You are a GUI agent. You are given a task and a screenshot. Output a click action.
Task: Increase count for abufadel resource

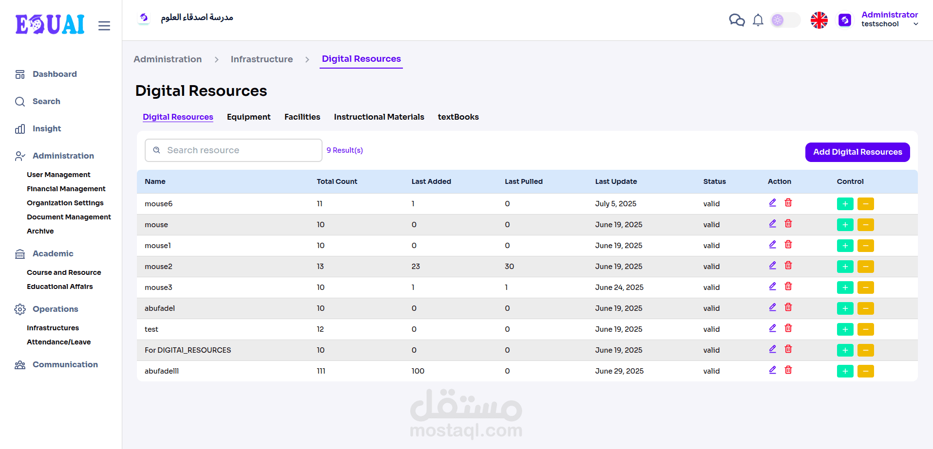coord(845,308)
